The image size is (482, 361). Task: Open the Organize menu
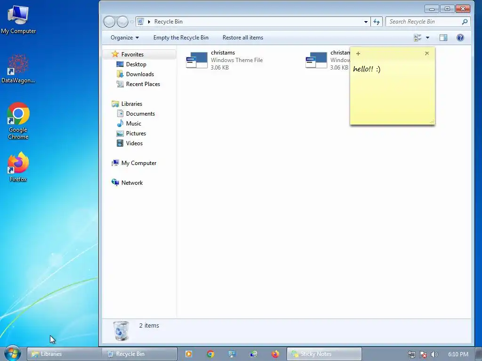tap(124, 38)
